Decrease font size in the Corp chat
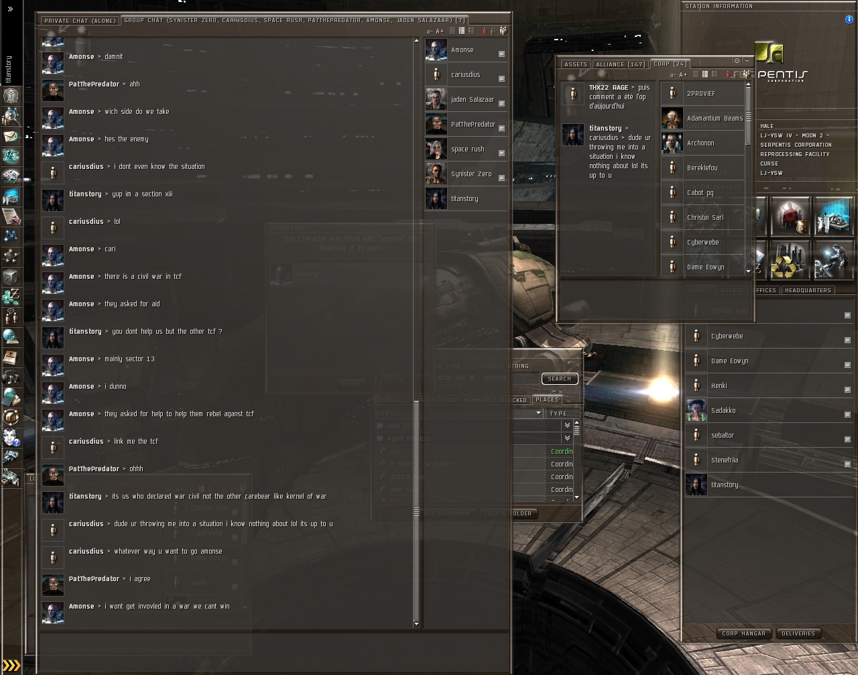Screen dimensions: 858x675 (x=673, y=75)
